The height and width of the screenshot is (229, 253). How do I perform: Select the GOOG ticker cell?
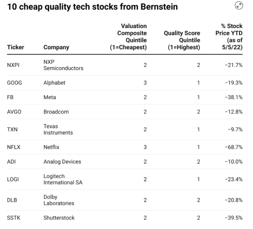[14, 83]
